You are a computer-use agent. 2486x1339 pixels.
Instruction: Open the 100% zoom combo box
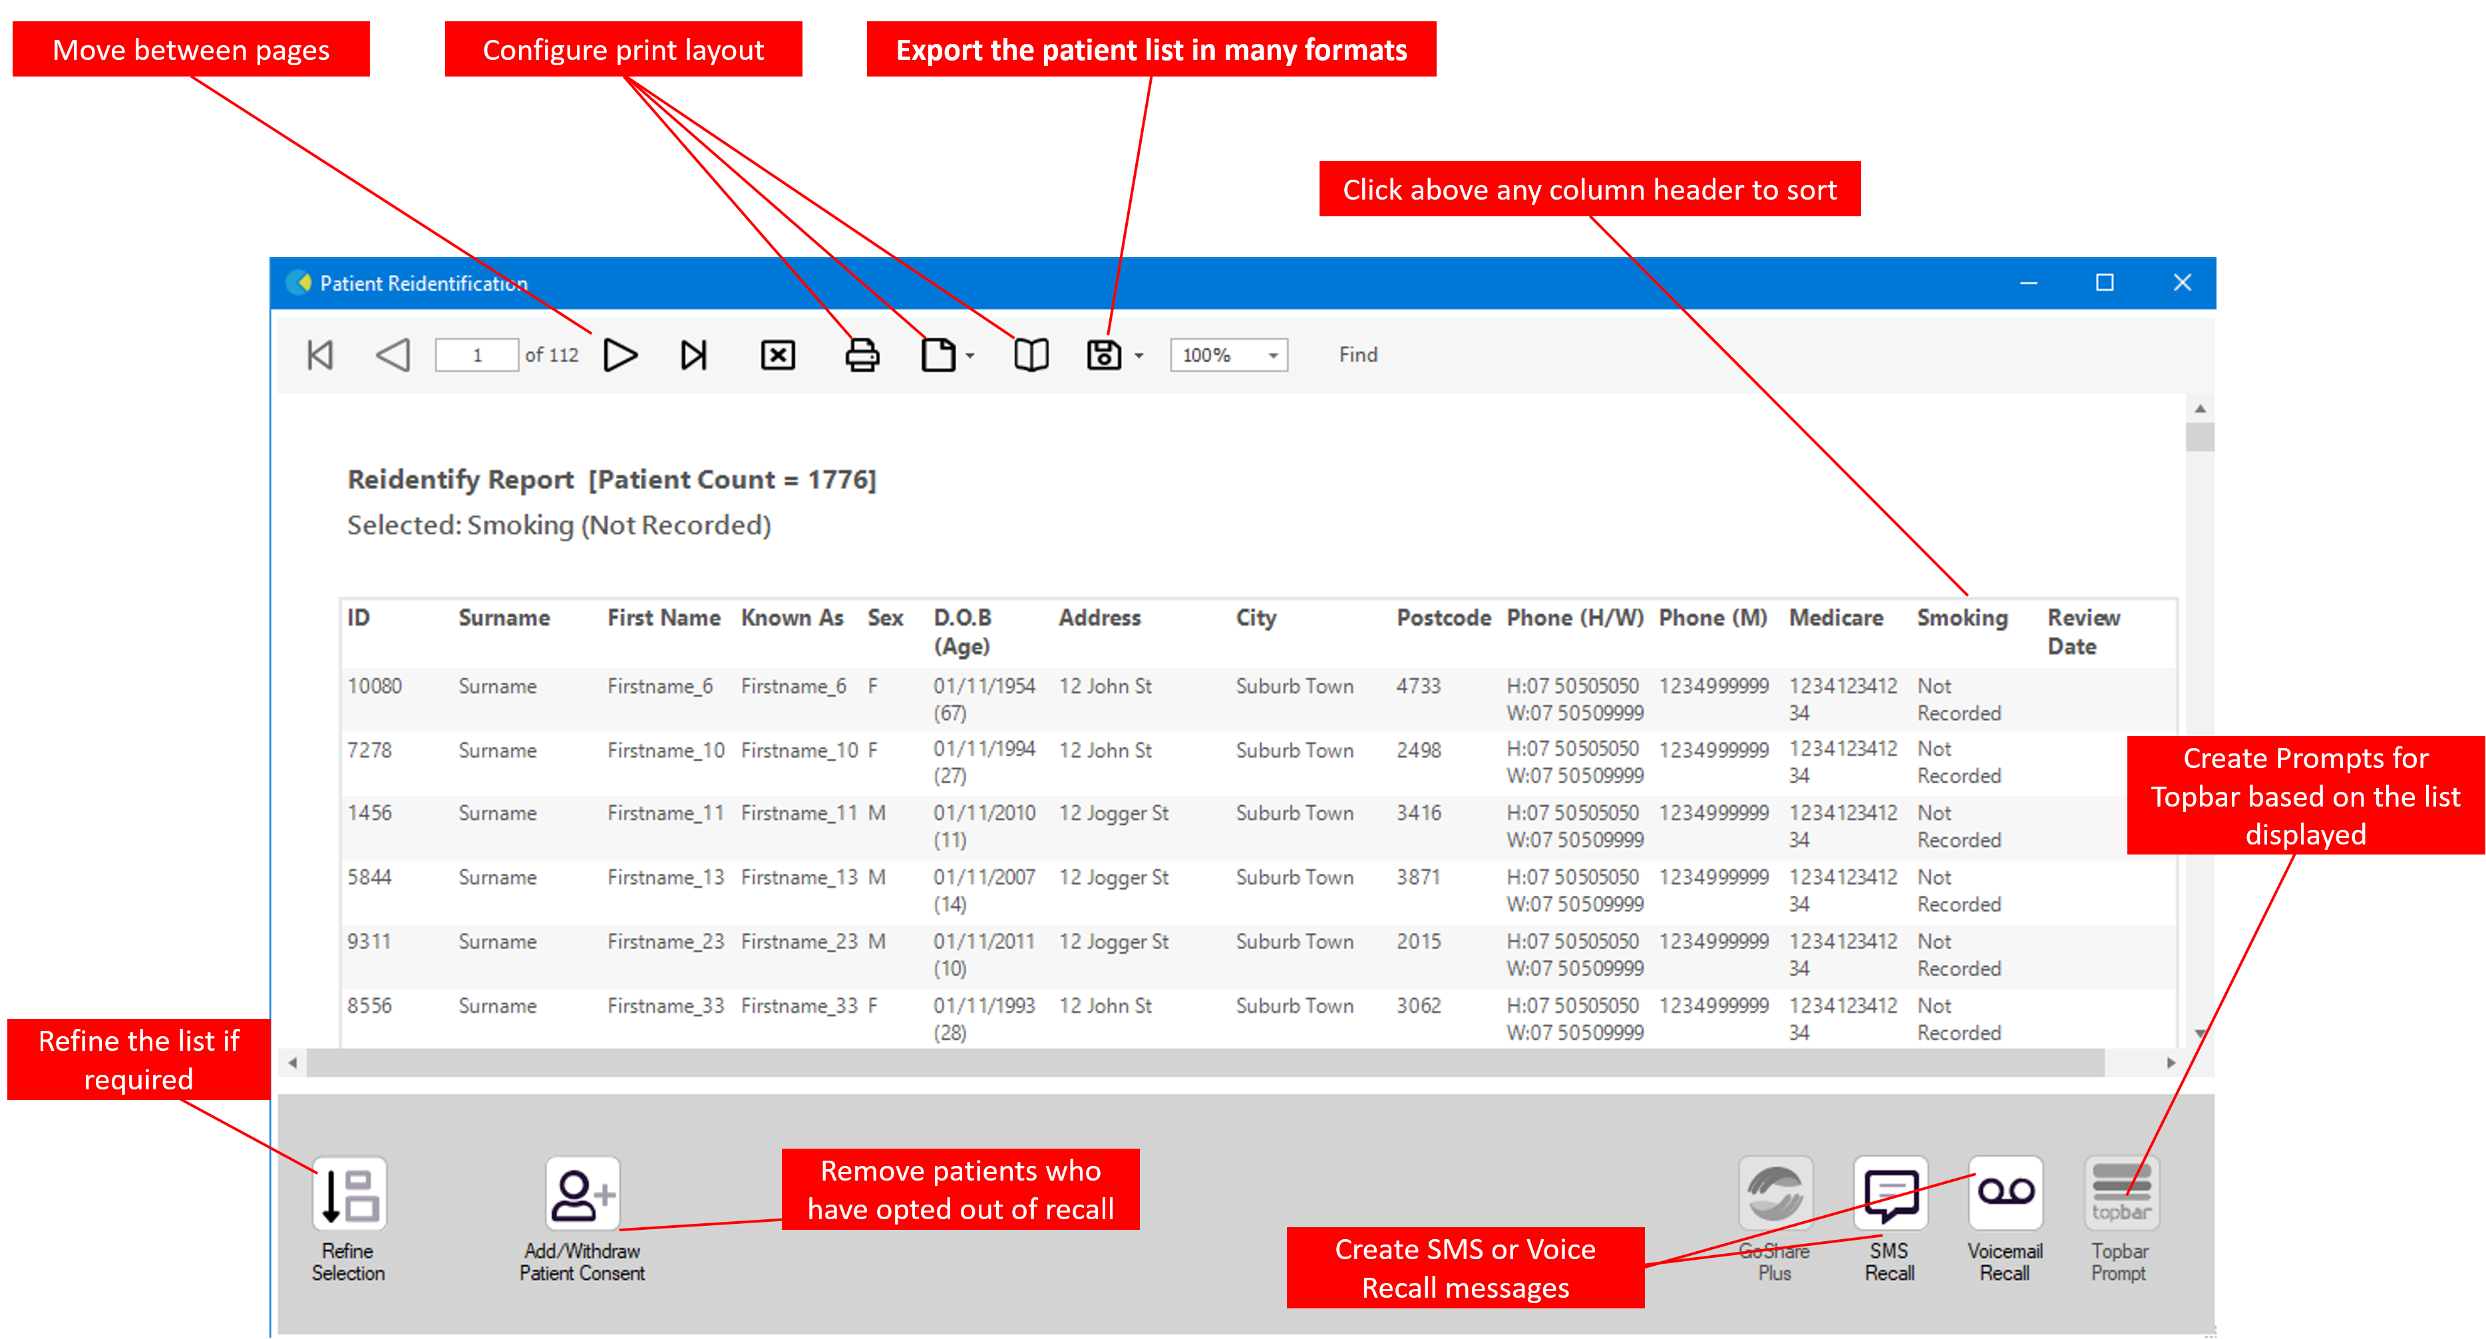[x=1228, y=355]
